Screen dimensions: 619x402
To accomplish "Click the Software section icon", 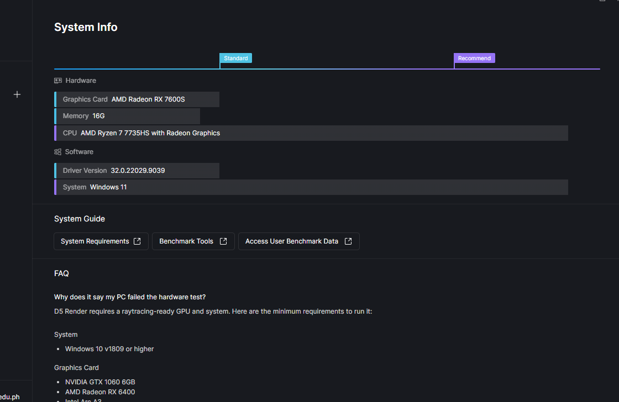I will (x=58, y=152).
